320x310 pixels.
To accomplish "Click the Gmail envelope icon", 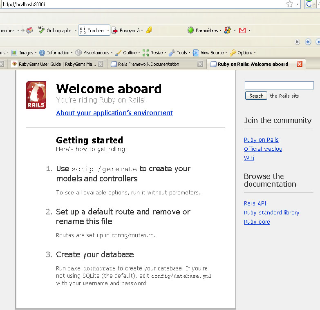I will pos(242,30).
